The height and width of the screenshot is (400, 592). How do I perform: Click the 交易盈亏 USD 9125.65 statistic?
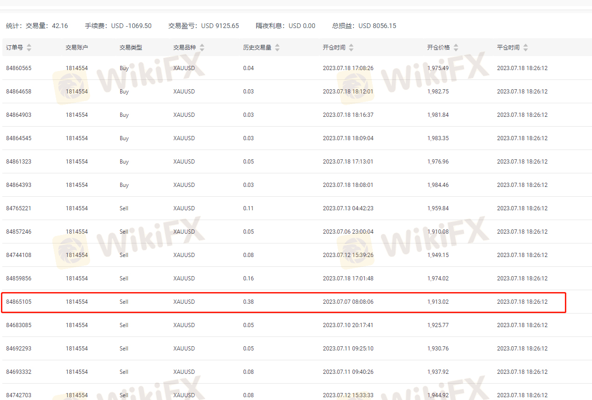click(203, 26)
